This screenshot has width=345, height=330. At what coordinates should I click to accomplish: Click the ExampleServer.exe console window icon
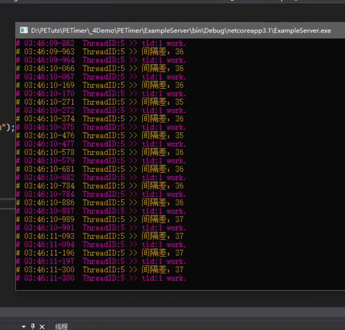[x=24, y=30]
